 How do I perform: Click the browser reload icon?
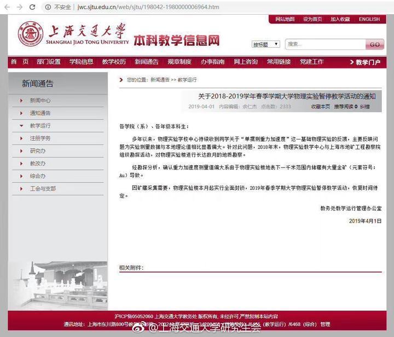(x=32, y=7)
